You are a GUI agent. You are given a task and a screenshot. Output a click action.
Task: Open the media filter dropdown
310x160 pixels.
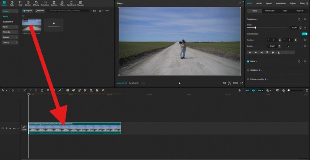point(107,11)
